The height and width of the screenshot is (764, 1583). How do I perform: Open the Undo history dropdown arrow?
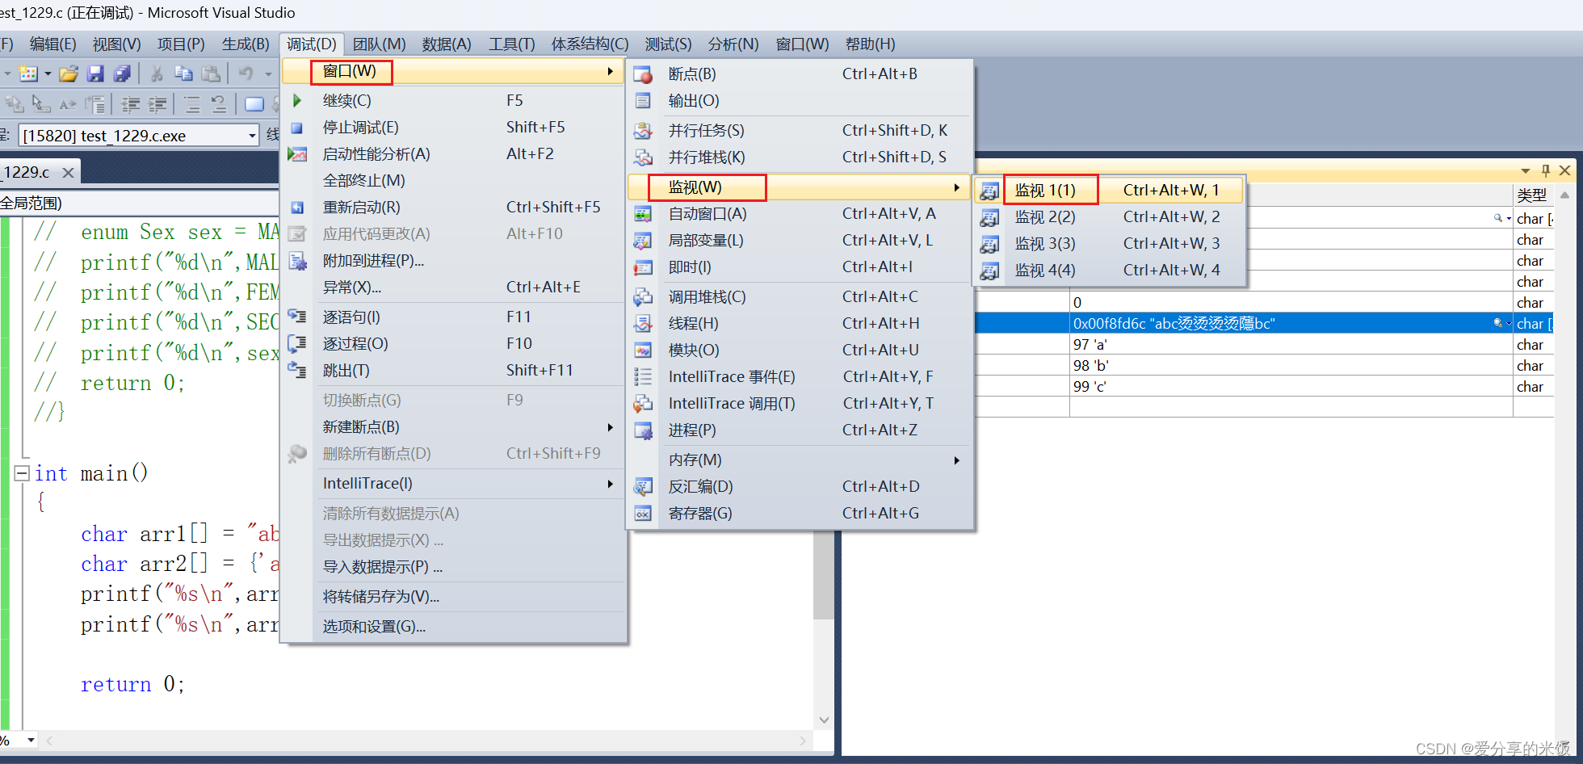(x=267, y=74)
